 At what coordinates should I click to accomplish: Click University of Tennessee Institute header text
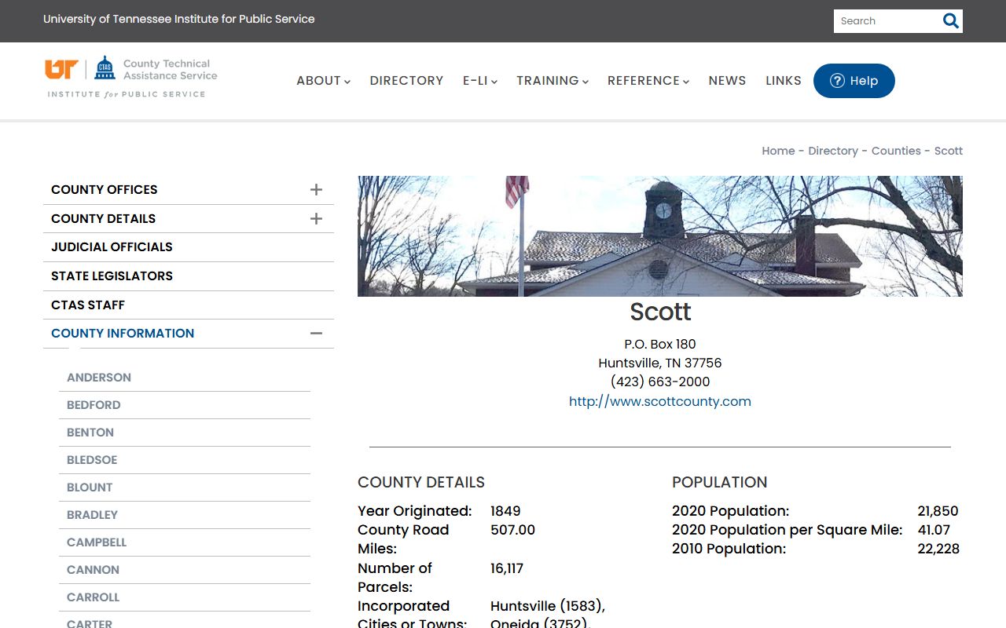click(179, 19)
